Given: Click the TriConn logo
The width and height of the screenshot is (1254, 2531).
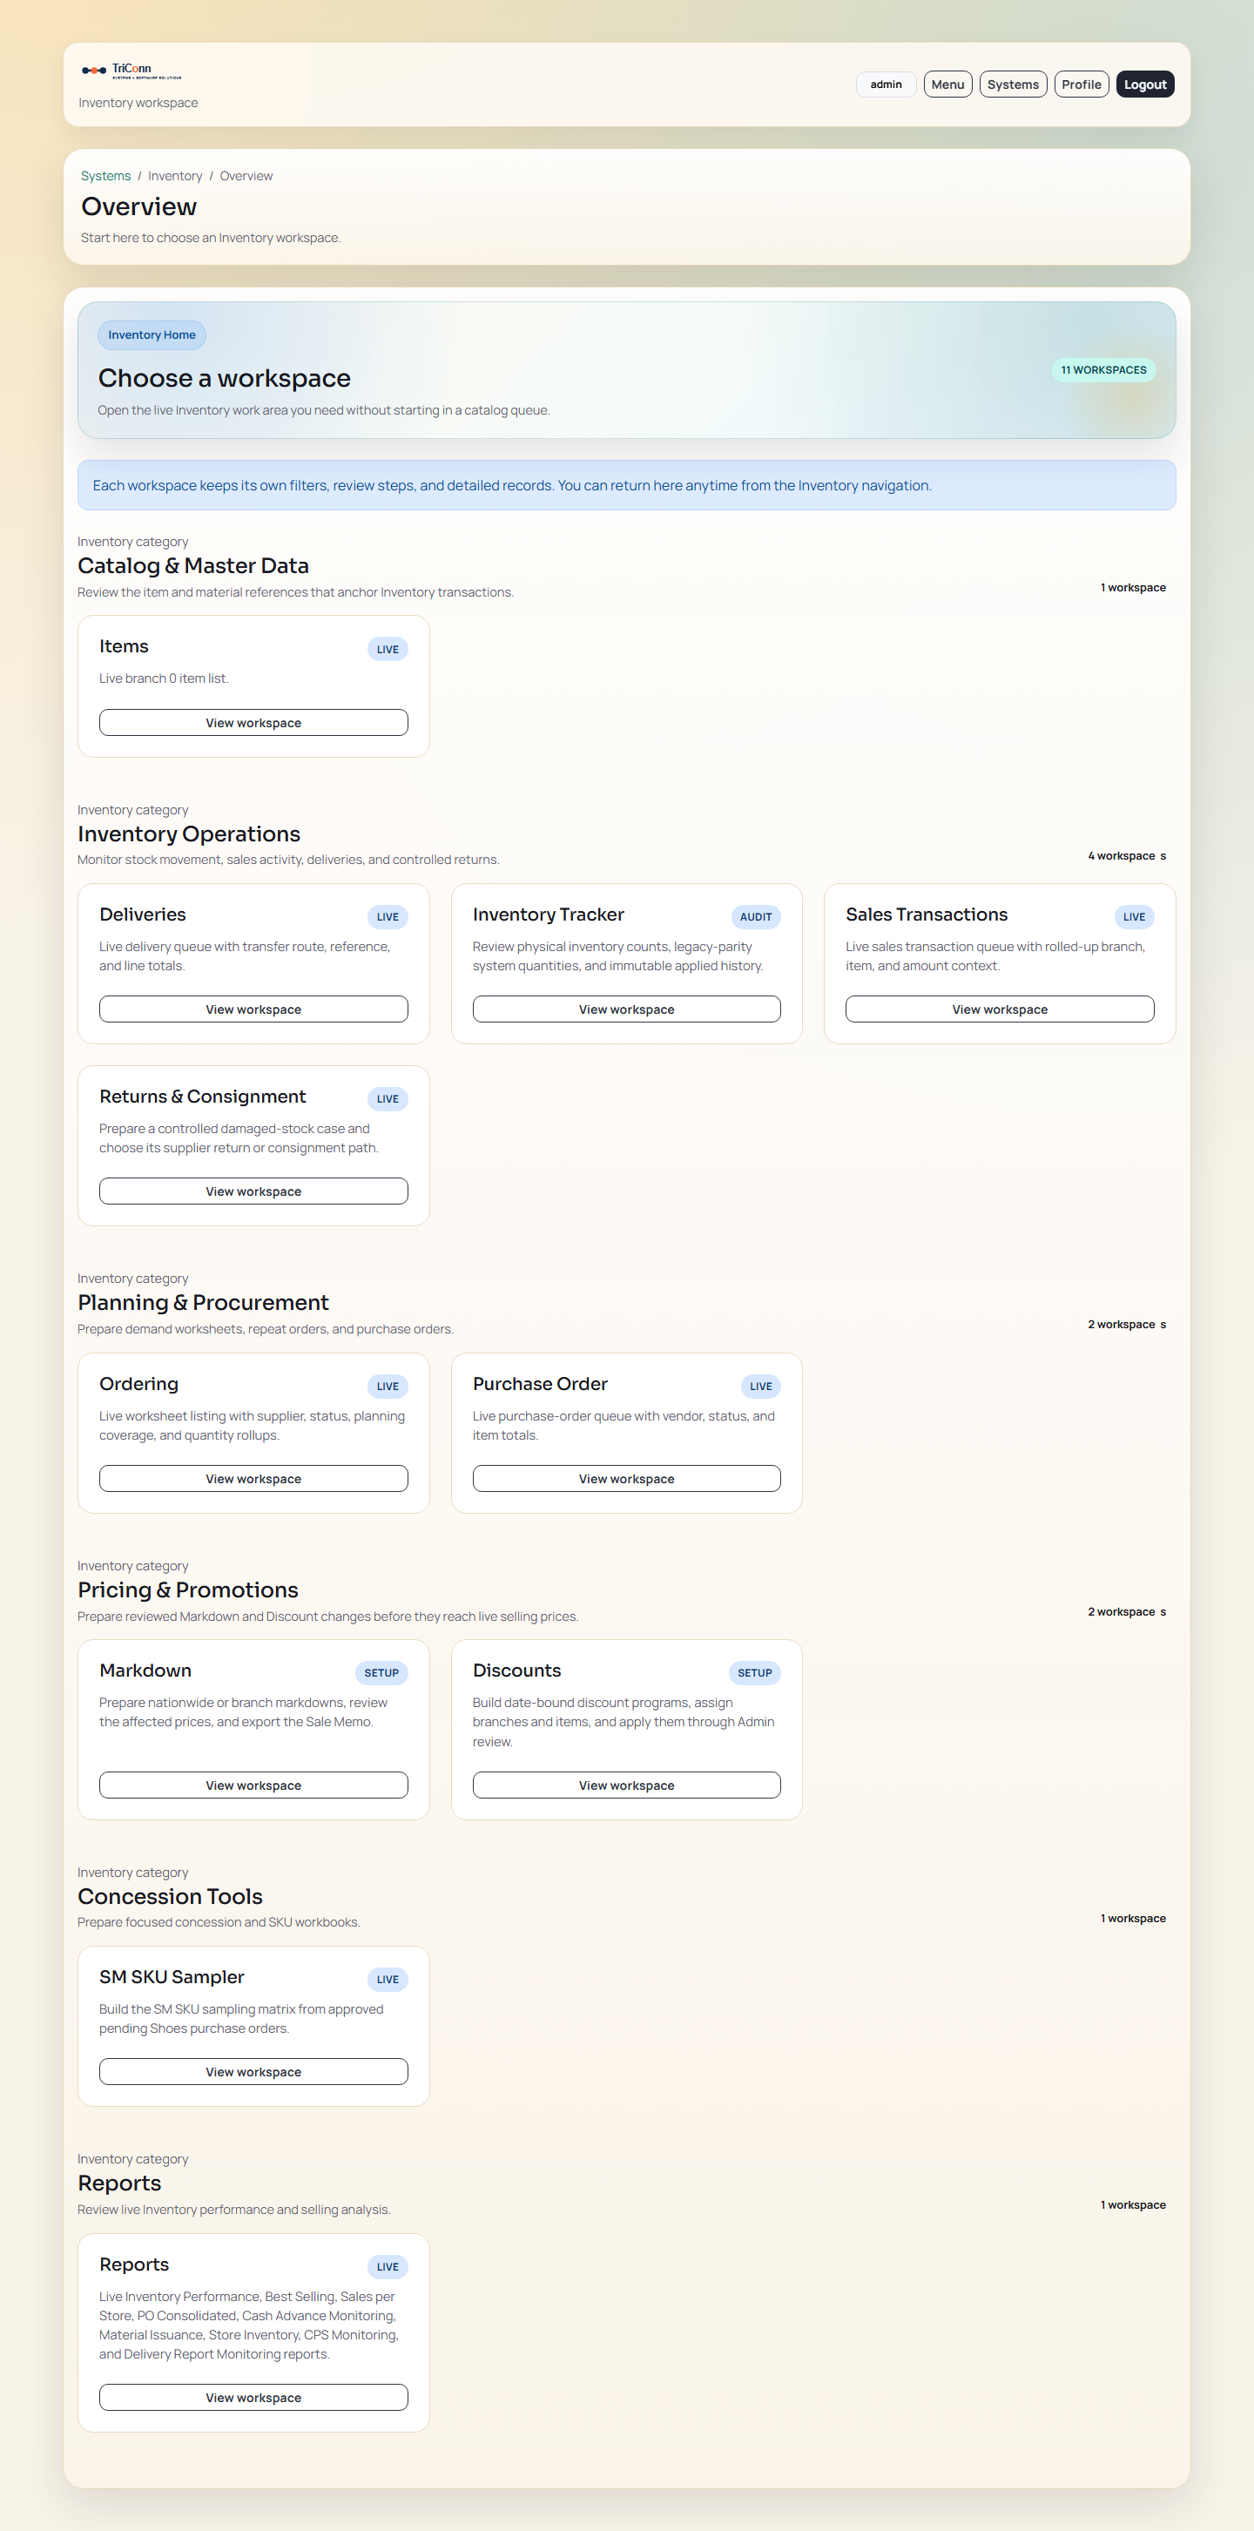Looking at the screenshot, I should (131, 70).
